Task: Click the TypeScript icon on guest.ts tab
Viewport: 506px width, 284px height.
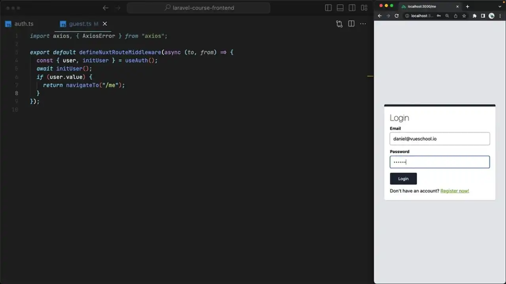Action: tap(63, 24)
